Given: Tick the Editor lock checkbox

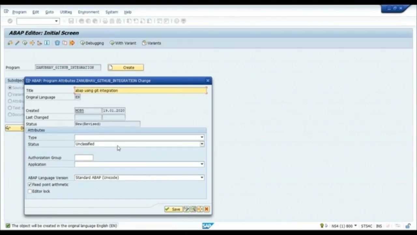Looking at the screenshot, I should [30, 191].
